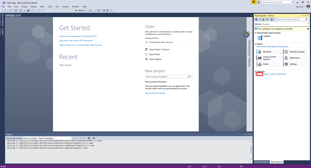Open Team Explorer window position dropdown arrow
This screenshot has height=168, width=311.
point(303,16)
